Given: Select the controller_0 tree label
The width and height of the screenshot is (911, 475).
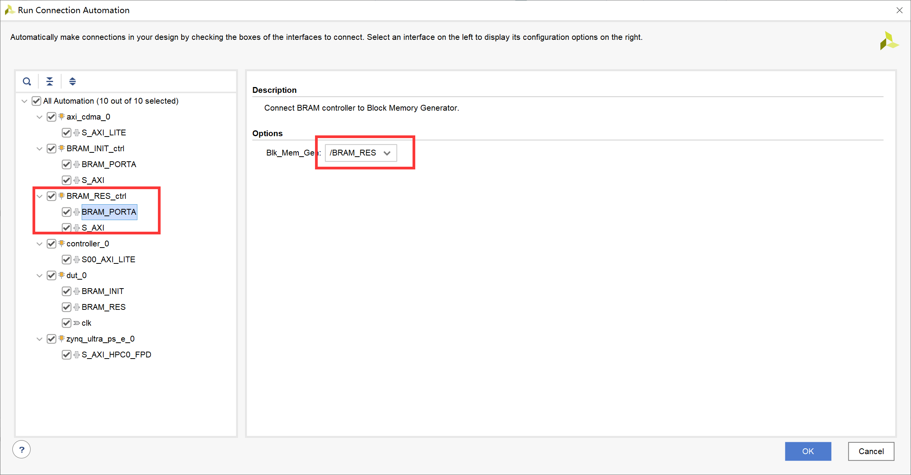Looking at the screenshot, I should click(x=88, y=244).
